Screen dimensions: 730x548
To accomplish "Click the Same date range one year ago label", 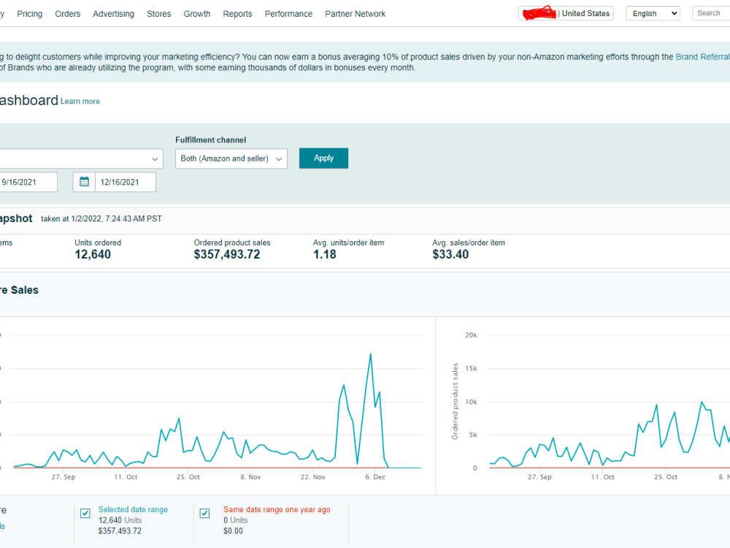I will coord(277,509).
